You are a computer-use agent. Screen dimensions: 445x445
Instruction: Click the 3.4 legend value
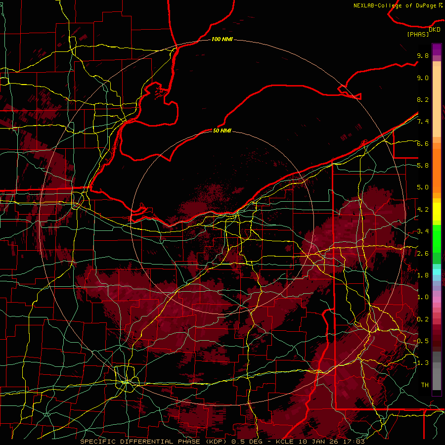click(423, 231)
